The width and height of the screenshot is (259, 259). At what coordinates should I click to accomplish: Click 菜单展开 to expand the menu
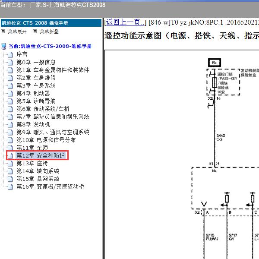[17, 32]
